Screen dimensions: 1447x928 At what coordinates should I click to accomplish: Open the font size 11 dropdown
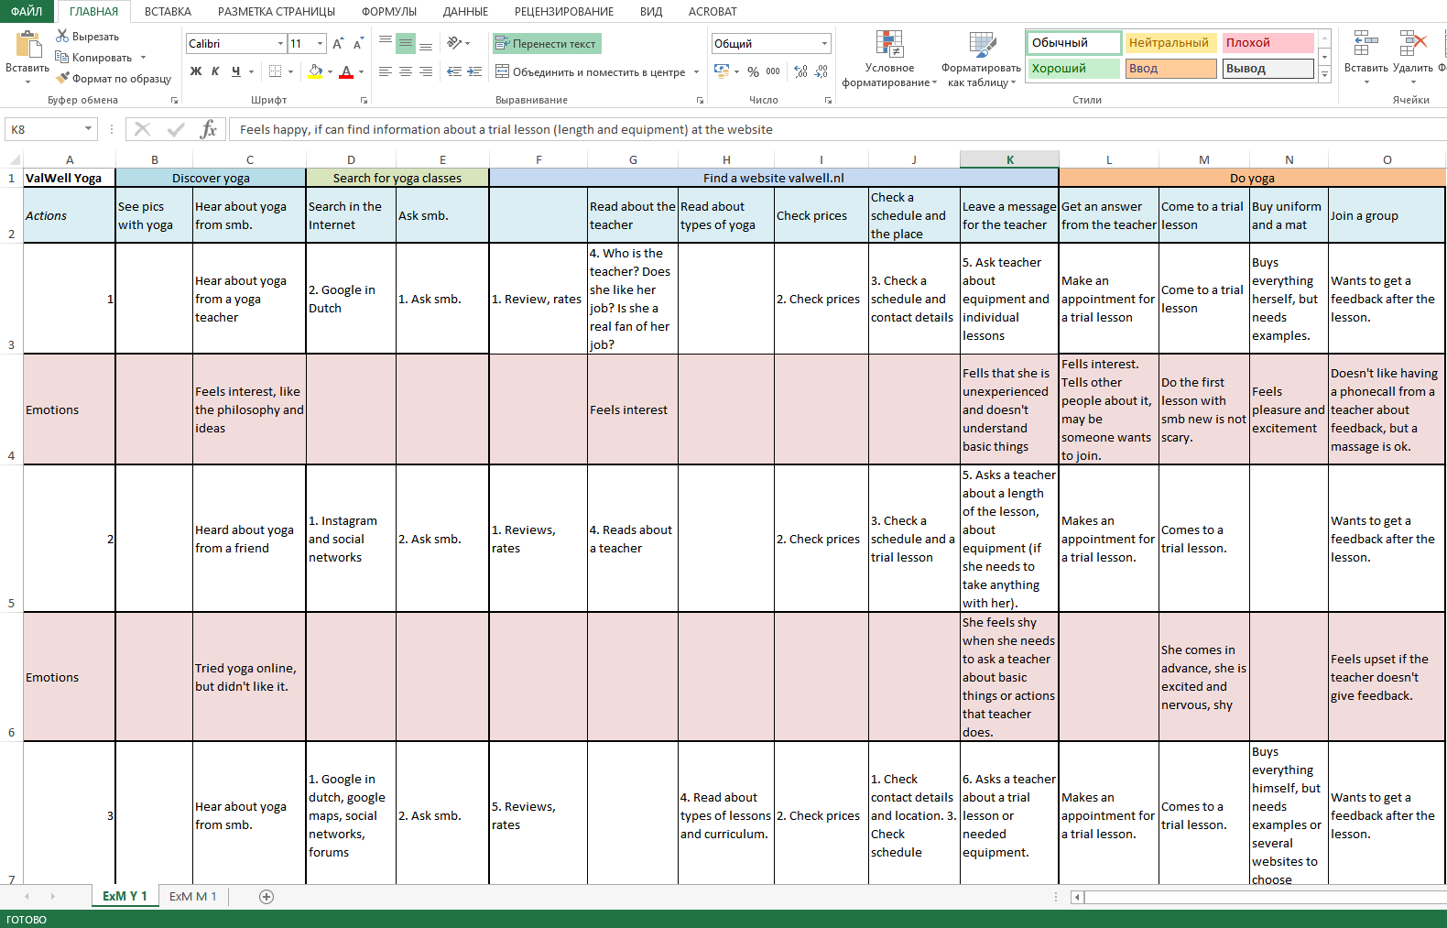(x=320, y=43)
